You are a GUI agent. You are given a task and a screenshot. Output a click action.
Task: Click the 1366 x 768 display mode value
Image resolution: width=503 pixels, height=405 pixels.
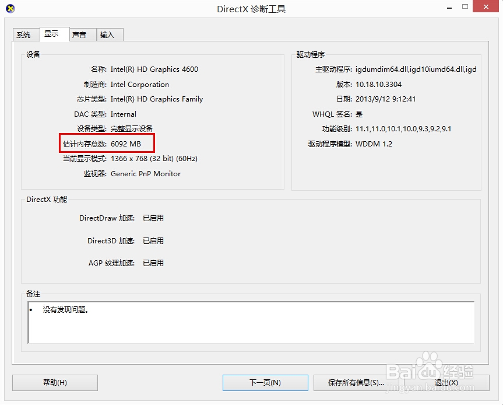[x=154, y=159]
